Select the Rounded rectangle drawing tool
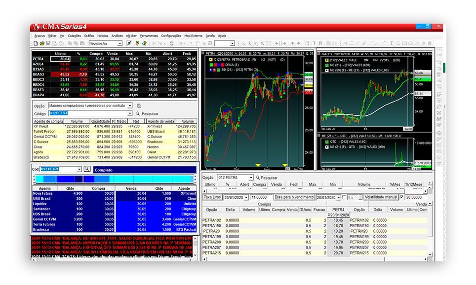Screen dimensions: 476x285 coord(411,43)
